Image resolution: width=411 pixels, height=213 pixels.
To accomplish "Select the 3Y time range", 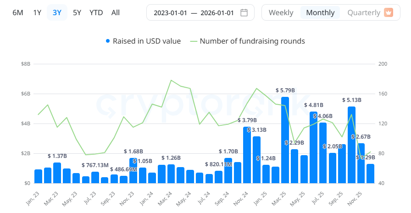I will coord(57,12).
